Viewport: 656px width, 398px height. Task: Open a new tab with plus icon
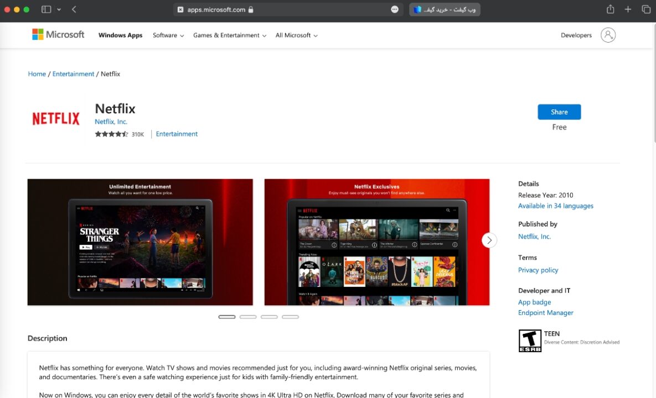pyautogui.click(x=628, y=9)
